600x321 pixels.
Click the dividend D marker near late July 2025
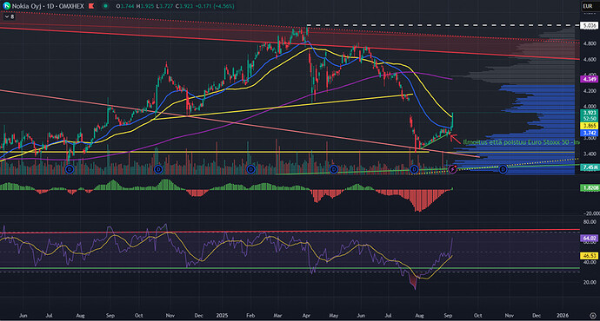[414, 169]
